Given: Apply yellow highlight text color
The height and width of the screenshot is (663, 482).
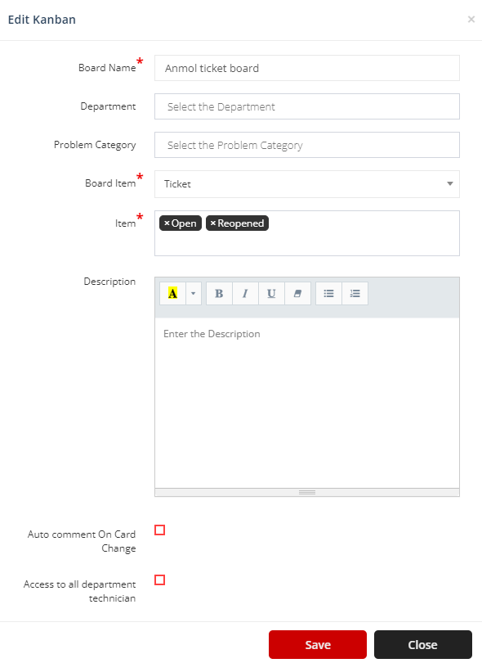Looking at the screenshot, I should (172, 294).
